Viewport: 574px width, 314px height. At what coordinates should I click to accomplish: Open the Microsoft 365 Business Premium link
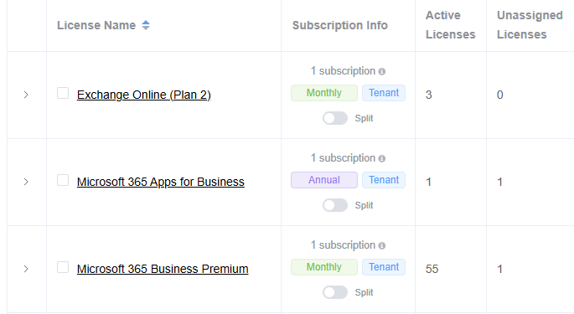click(163, 269)
